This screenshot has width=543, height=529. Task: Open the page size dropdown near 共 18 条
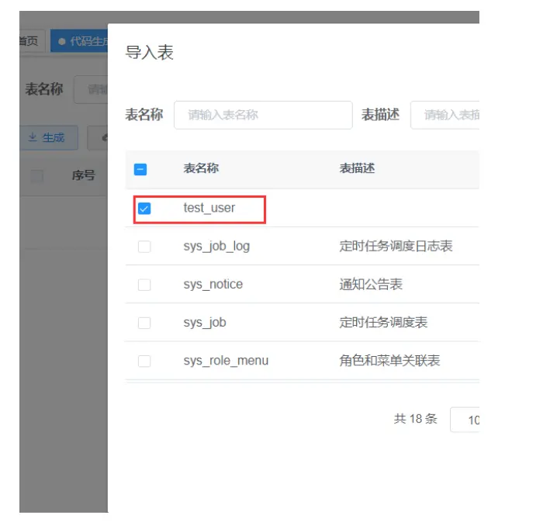(x=465, y=420)
